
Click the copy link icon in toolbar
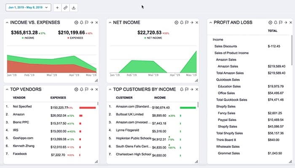point(66,8)
